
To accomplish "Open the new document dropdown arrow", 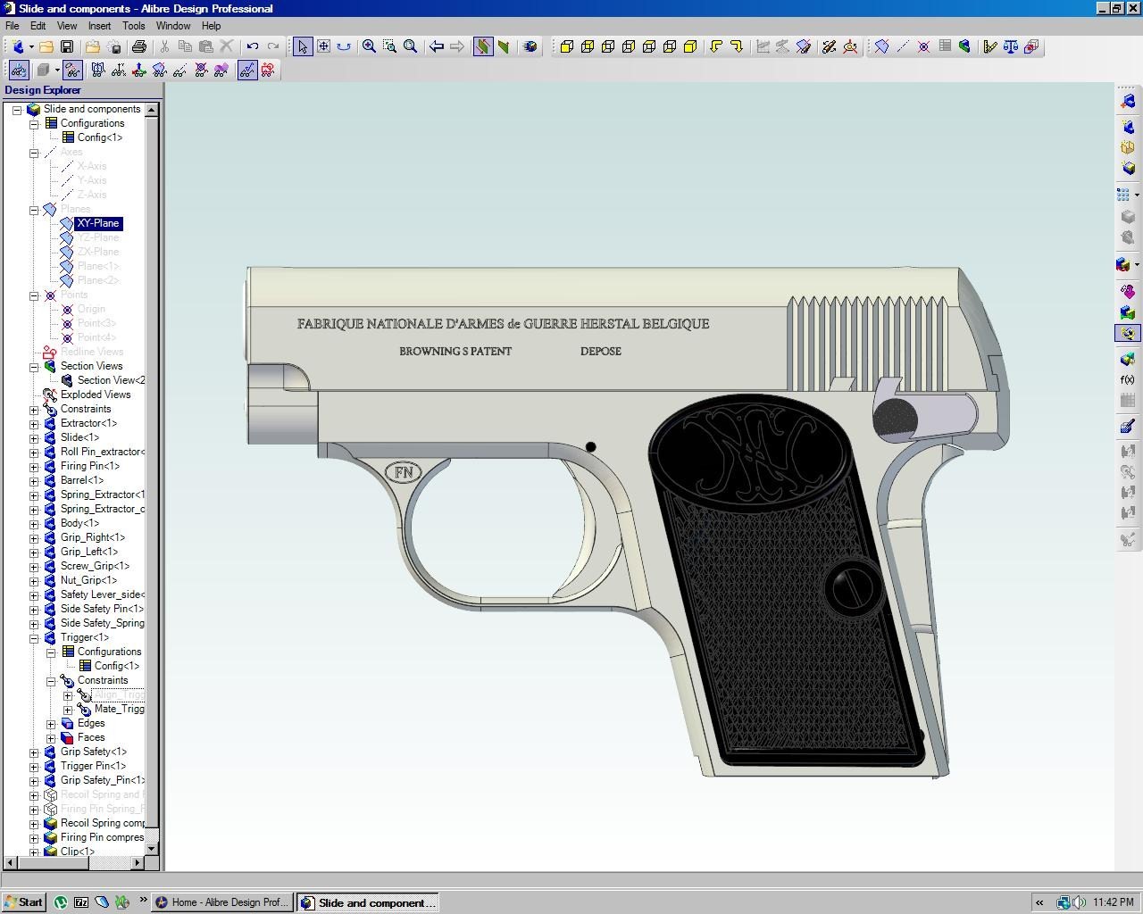I will point(31,46).
